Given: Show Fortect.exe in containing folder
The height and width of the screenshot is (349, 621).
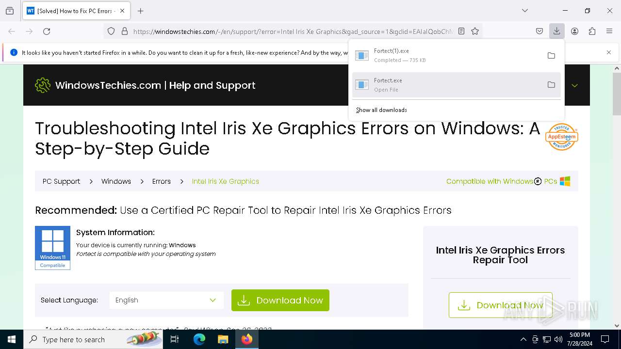Looking at the screenshot, I should click(551, 85).
